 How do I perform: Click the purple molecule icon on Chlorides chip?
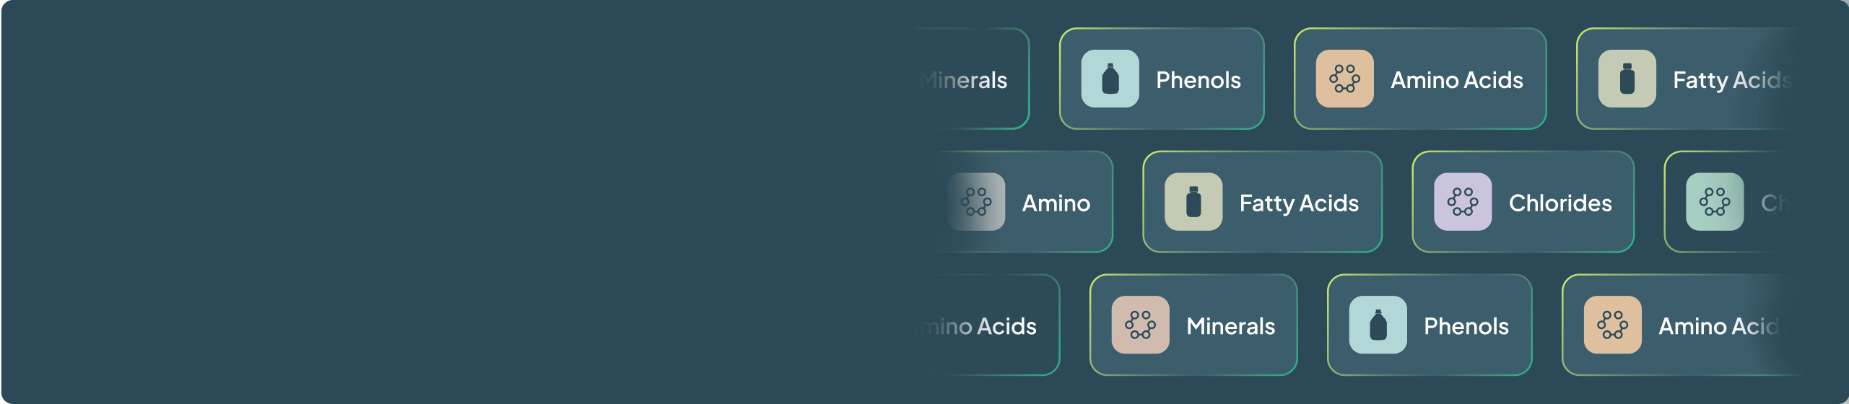[x=1463, y=202]
